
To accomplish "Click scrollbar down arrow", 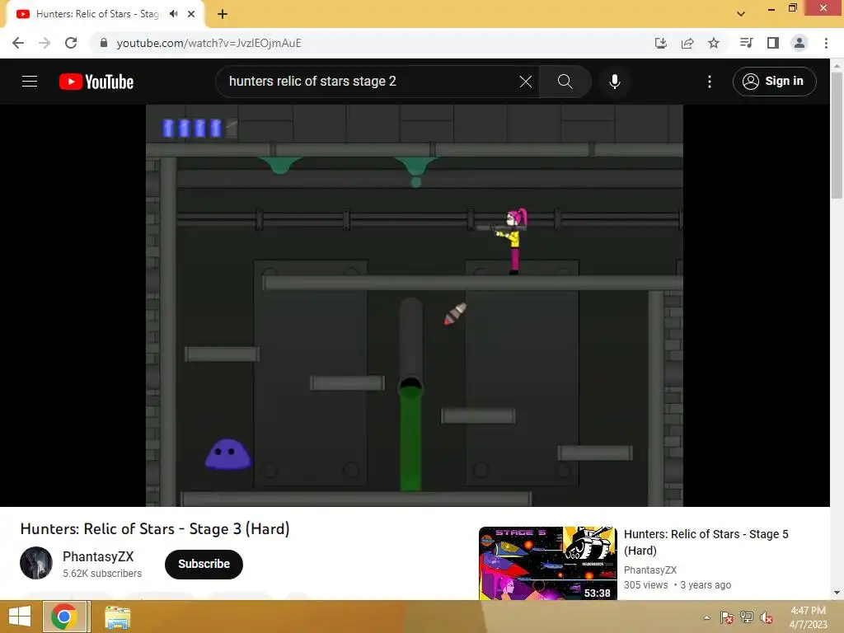I will coord(837,593).
